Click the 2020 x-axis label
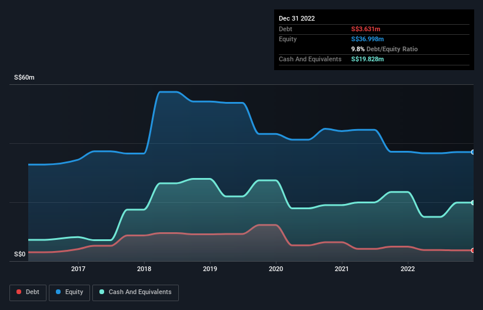 [276, 269]
